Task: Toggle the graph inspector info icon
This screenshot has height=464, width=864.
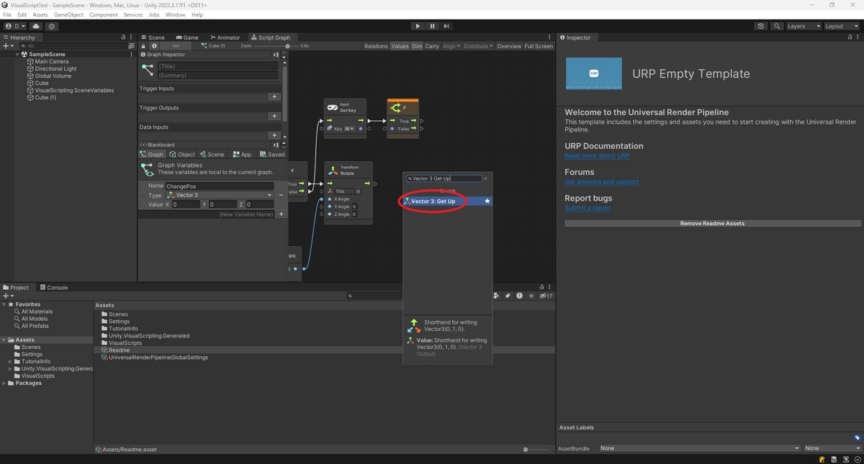Action: [154, 46]
